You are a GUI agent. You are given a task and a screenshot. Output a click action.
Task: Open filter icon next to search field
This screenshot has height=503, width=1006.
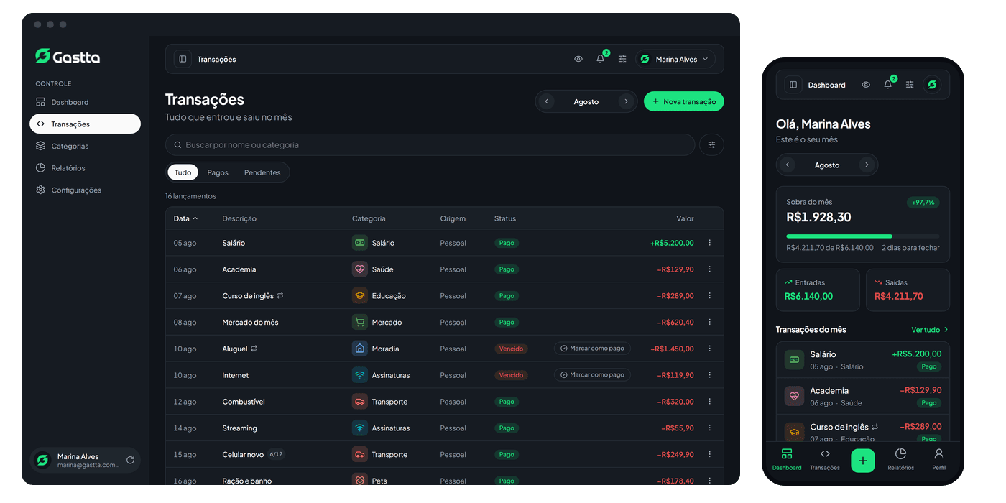711,144
